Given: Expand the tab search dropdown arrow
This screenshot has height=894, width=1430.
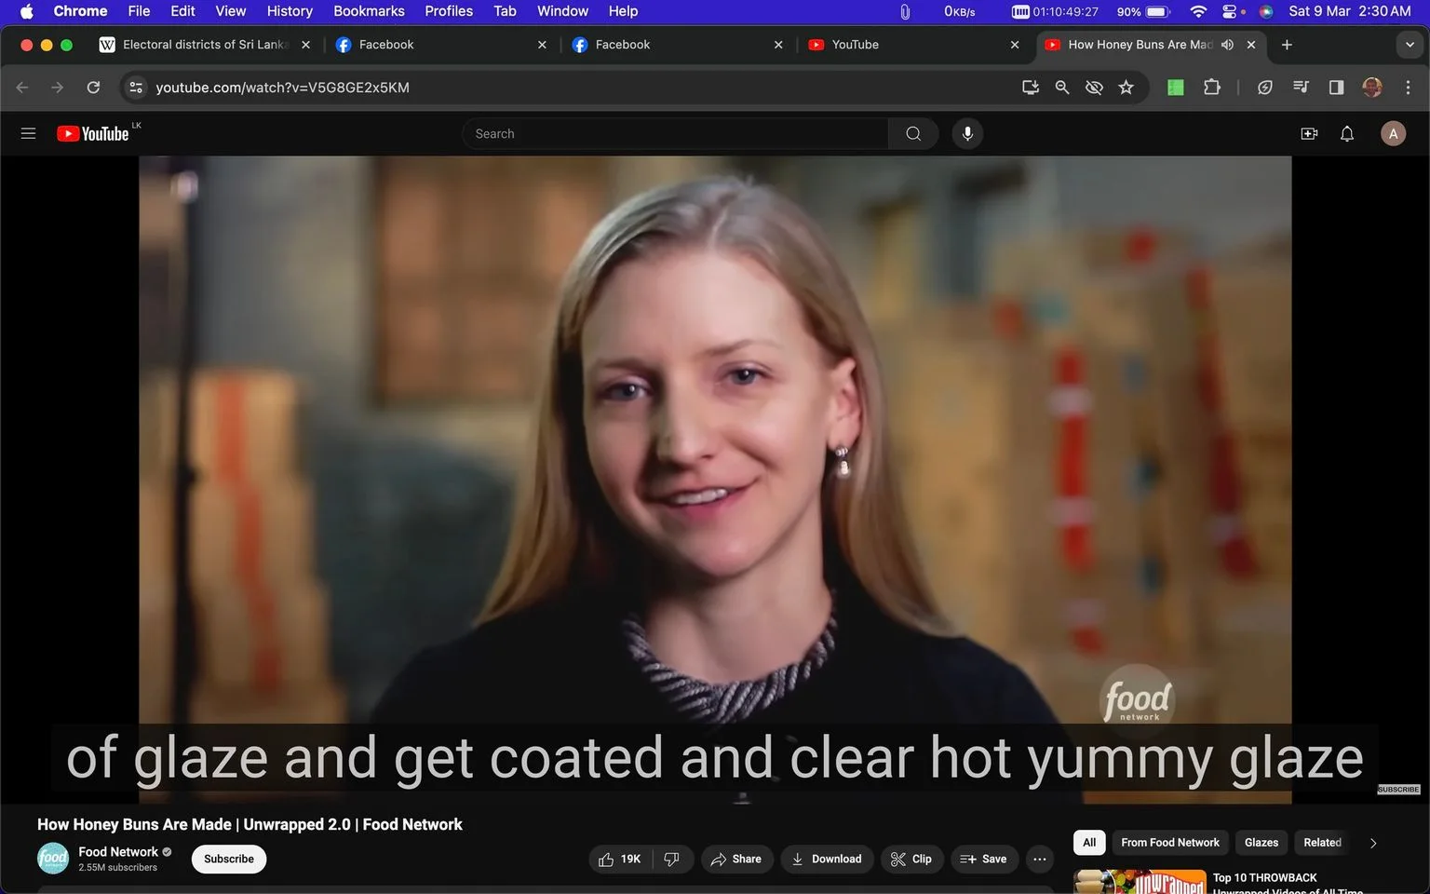Looking at the screenshot, I should coord(1409,45).
